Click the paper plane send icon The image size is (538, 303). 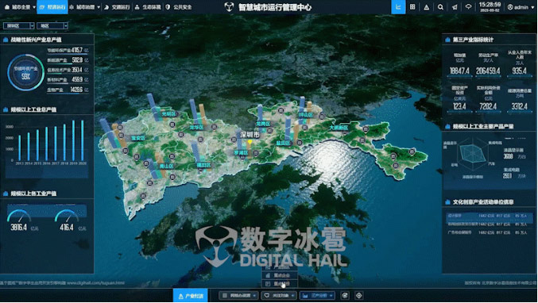[x=455, y=7]
